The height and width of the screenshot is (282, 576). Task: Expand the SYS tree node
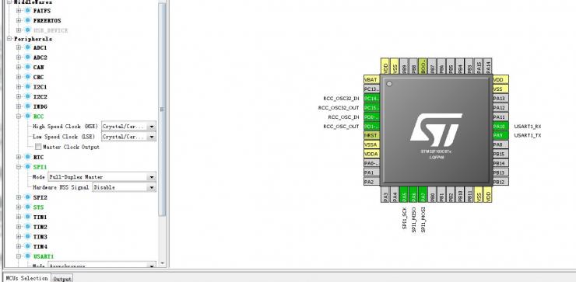(19, 207)
